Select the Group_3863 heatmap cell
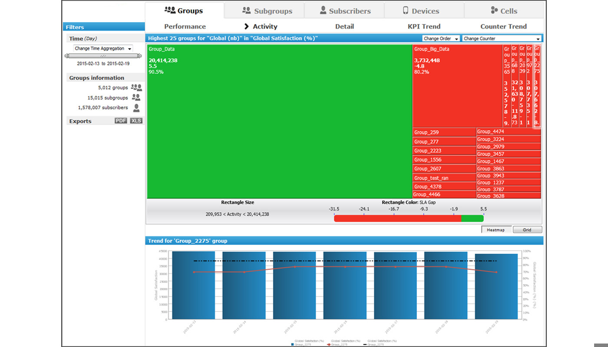608x347 pixels. point(509,168)
